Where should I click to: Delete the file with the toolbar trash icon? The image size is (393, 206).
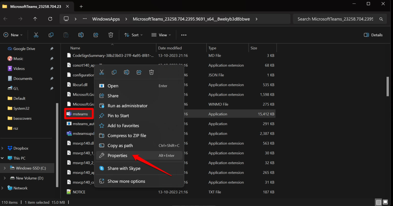coord(111,35)
